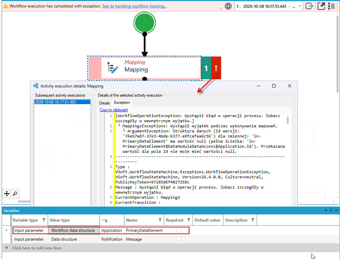Toggle Required checkbox for Message variable
The image size is (340, 259).
[x=179, y=239]
